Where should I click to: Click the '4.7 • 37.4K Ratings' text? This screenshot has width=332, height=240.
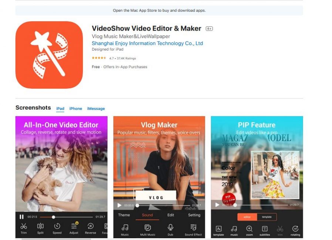click(x=123, y=58)
